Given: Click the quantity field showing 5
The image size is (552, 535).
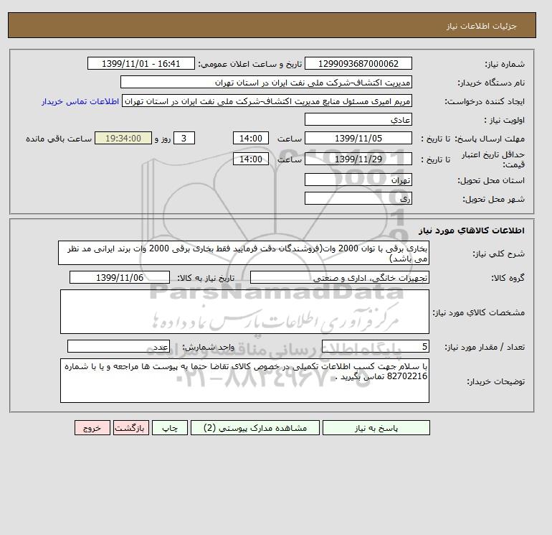Looking at the screenshot, I should pyautogui.click(x=375, y=347).
